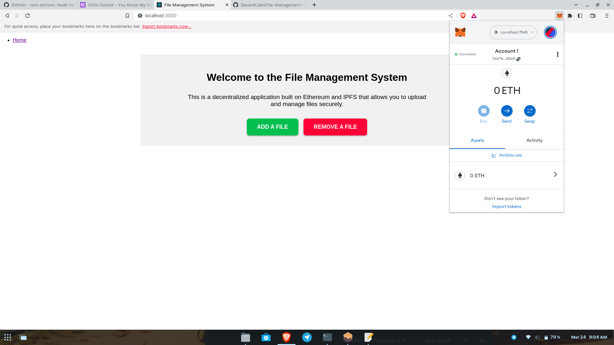Open the Brave Shields panel
This screenshot has height=345, width=614.
pos(463,15)
